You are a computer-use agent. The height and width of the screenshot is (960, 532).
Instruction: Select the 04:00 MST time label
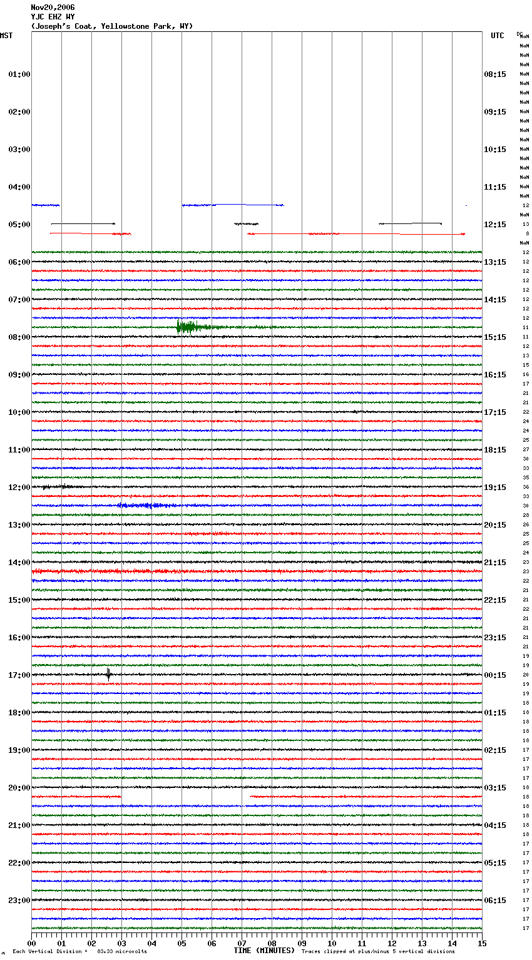point(19,187)
